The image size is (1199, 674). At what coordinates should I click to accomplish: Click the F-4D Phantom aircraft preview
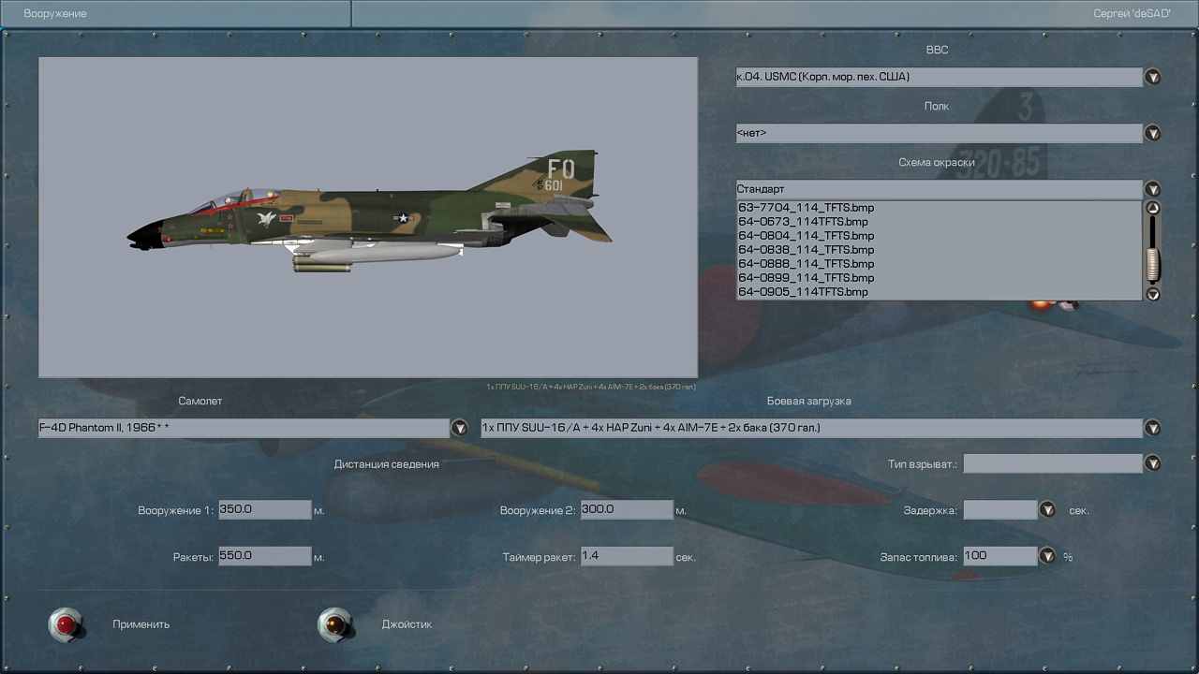(368, 217)
